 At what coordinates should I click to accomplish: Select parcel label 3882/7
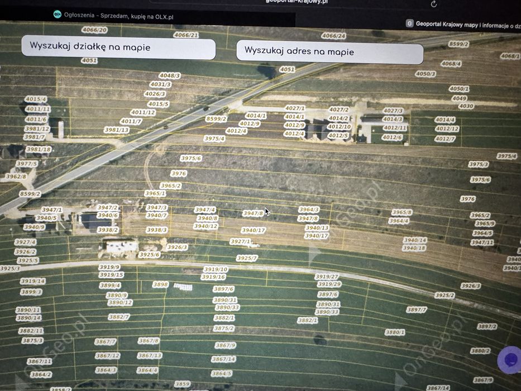(119, 317)
